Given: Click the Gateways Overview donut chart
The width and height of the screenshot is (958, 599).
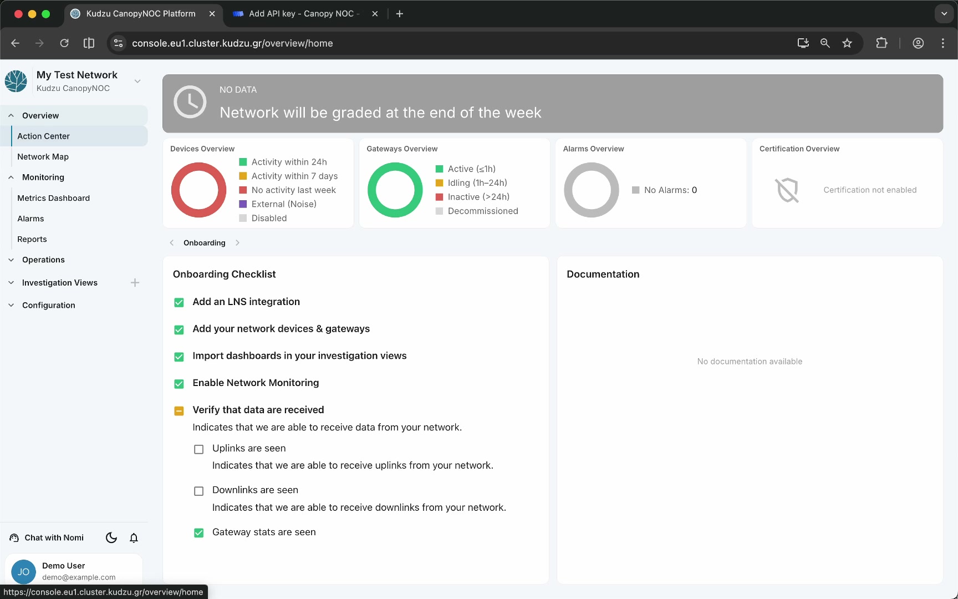Looking at the screenshot, I should coord(395,190).
